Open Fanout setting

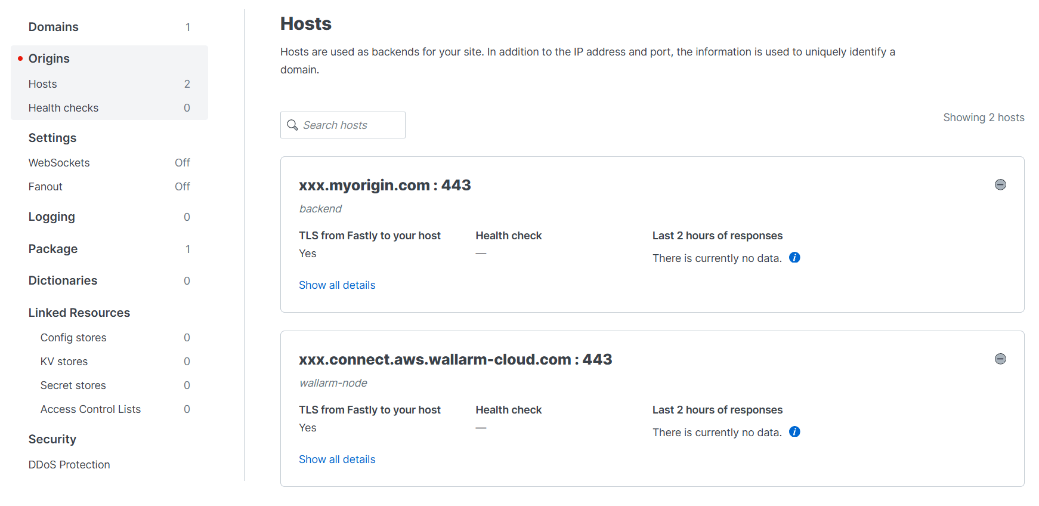[x=45, y=187]
